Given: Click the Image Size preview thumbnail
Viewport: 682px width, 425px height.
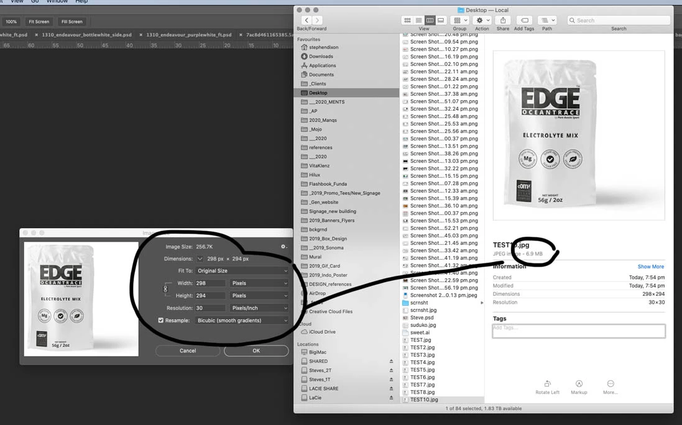Looking at the screenshot, I should click(x=81, y=299).
